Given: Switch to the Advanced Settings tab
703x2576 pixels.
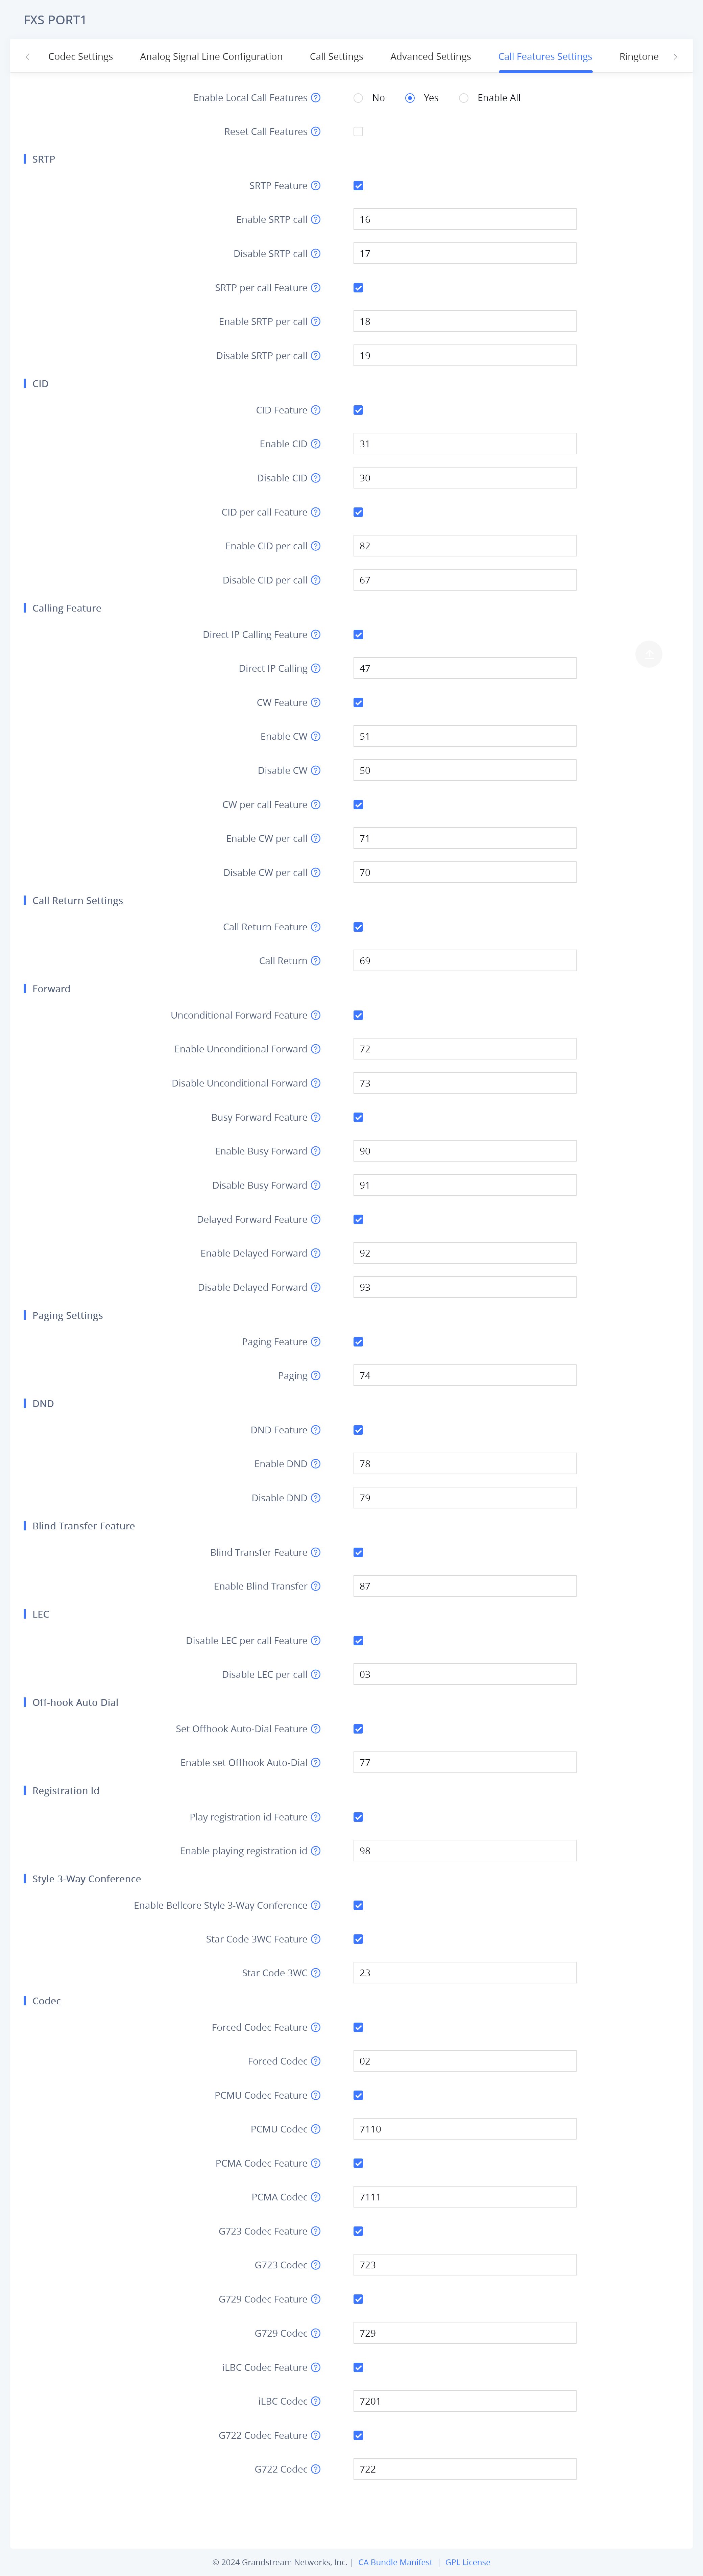Looking at the screenshot, I should click(x=430, y=57).
